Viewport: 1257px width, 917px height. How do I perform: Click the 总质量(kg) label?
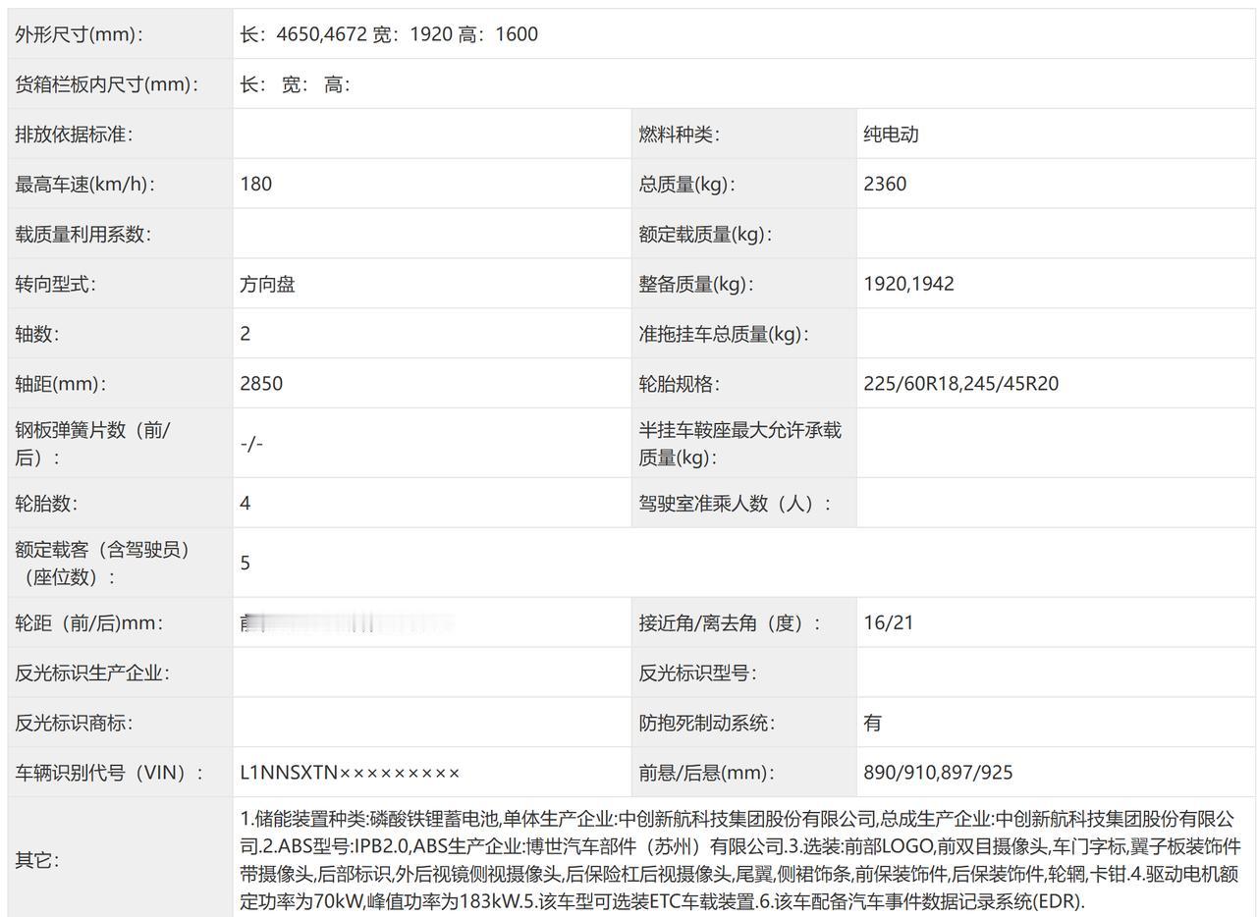coord(687,184)
